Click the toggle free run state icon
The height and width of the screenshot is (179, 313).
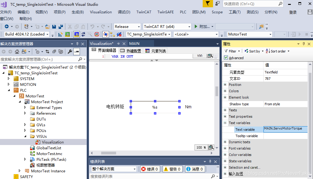tap(105, 34)
